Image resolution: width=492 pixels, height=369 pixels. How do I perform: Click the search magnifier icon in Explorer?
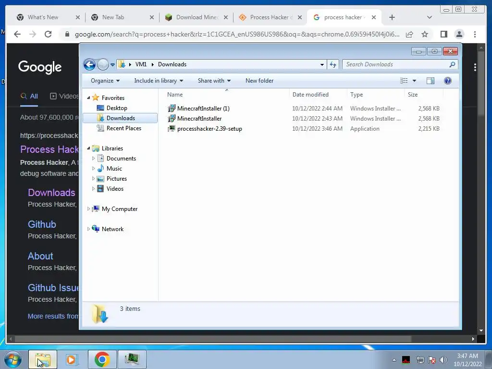coord(452,64)
